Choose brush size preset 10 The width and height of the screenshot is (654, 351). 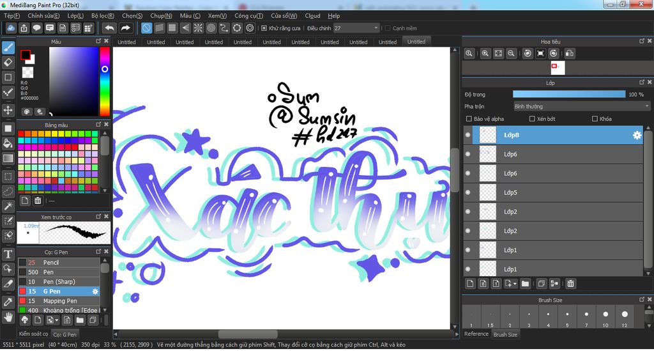605,318
